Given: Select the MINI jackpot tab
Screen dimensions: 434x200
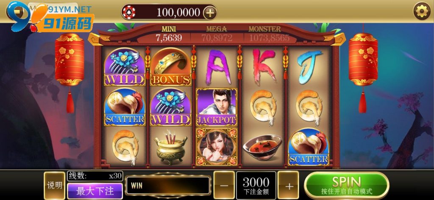Looking at the screenshot, I should (x=169, y=34).
